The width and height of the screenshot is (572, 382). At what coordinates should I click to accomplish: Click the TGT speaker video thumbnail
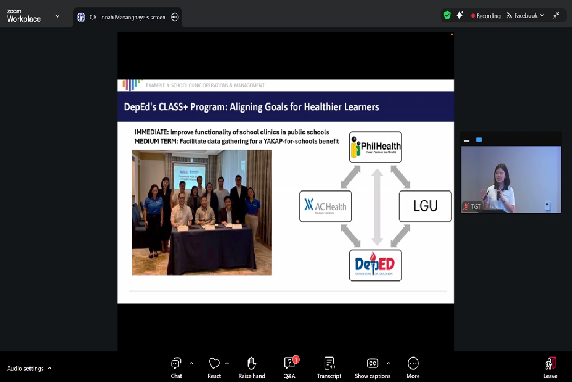[511, 179]
